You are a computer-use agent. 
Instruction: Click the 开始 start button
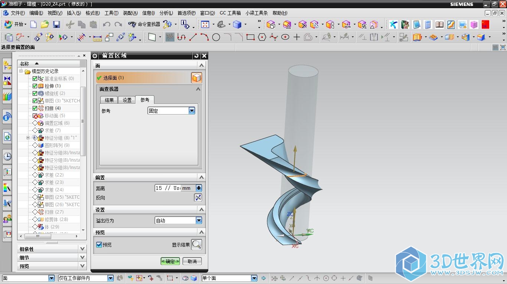coord(16,24)
